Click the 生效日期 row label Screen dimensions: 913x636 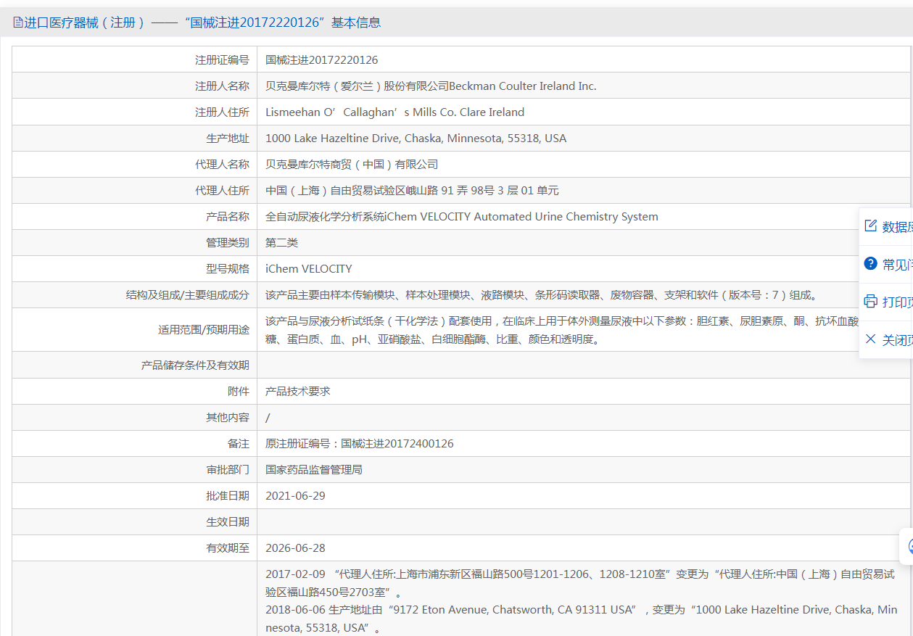pos(228,522)
